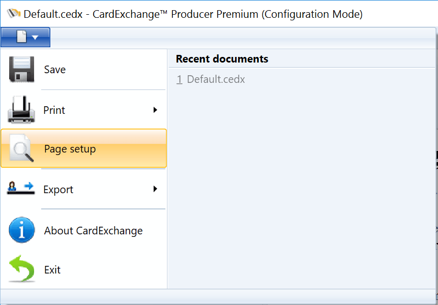Click the window title bar text
Screen dimensions: 438x305
click(193, 14)
